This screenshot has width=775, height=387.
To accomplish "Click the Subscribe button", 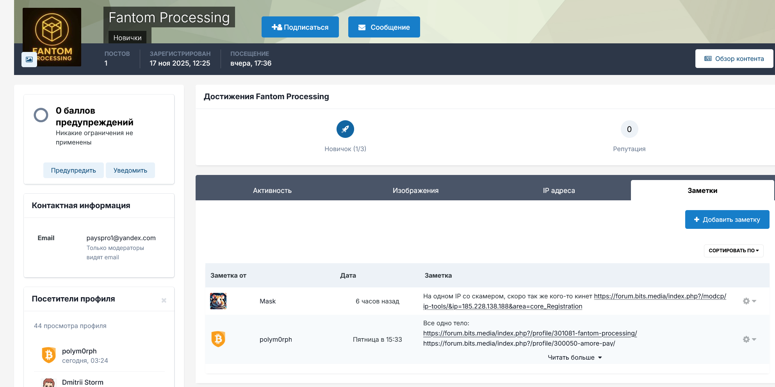I will click(300, 27).
